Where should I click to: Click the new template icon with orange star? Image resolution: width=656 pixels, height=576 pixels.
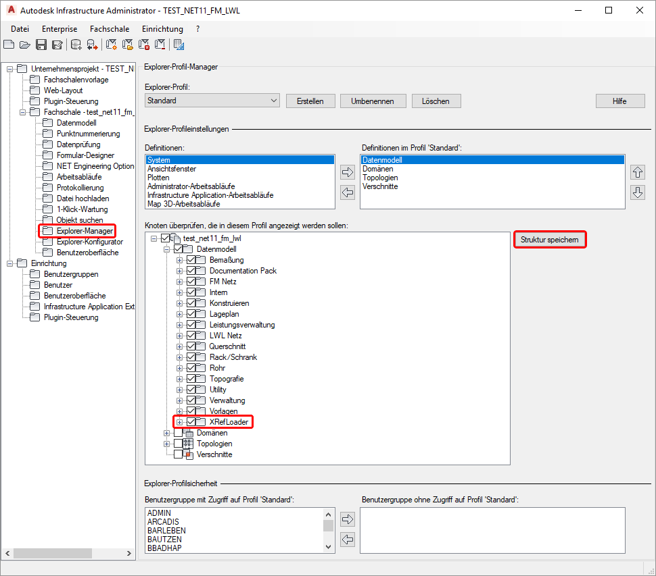(112, 45)
